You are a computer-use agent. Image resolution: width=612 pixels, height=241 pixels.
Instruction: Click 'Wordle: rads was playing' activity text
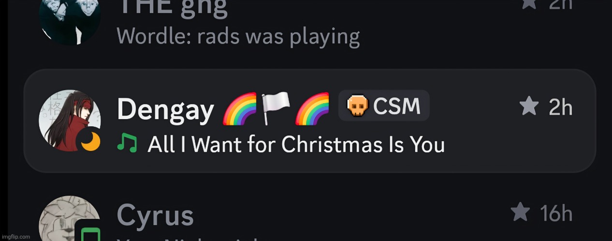tap(238, 36)
